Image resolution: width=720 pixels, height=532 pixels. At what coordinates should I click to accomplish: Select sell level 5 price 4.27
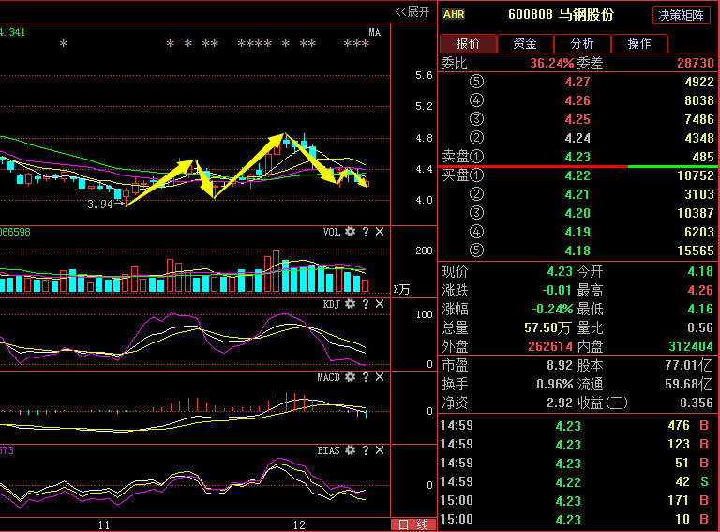coord(577,82)
